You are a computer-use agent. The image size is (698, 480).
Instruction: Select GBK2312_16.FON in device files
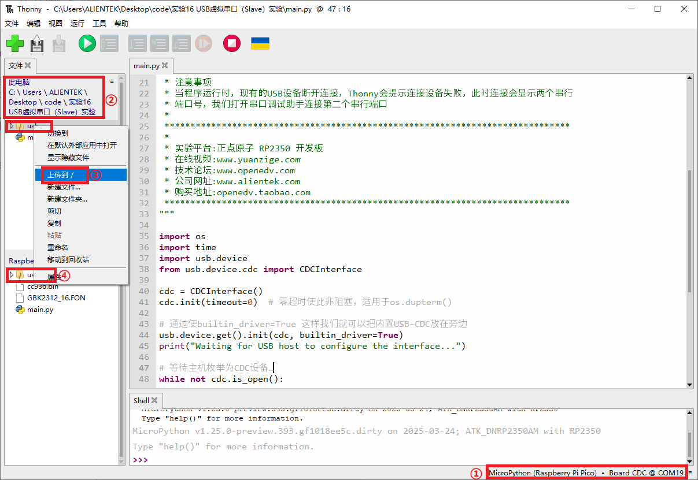[57, 297]
